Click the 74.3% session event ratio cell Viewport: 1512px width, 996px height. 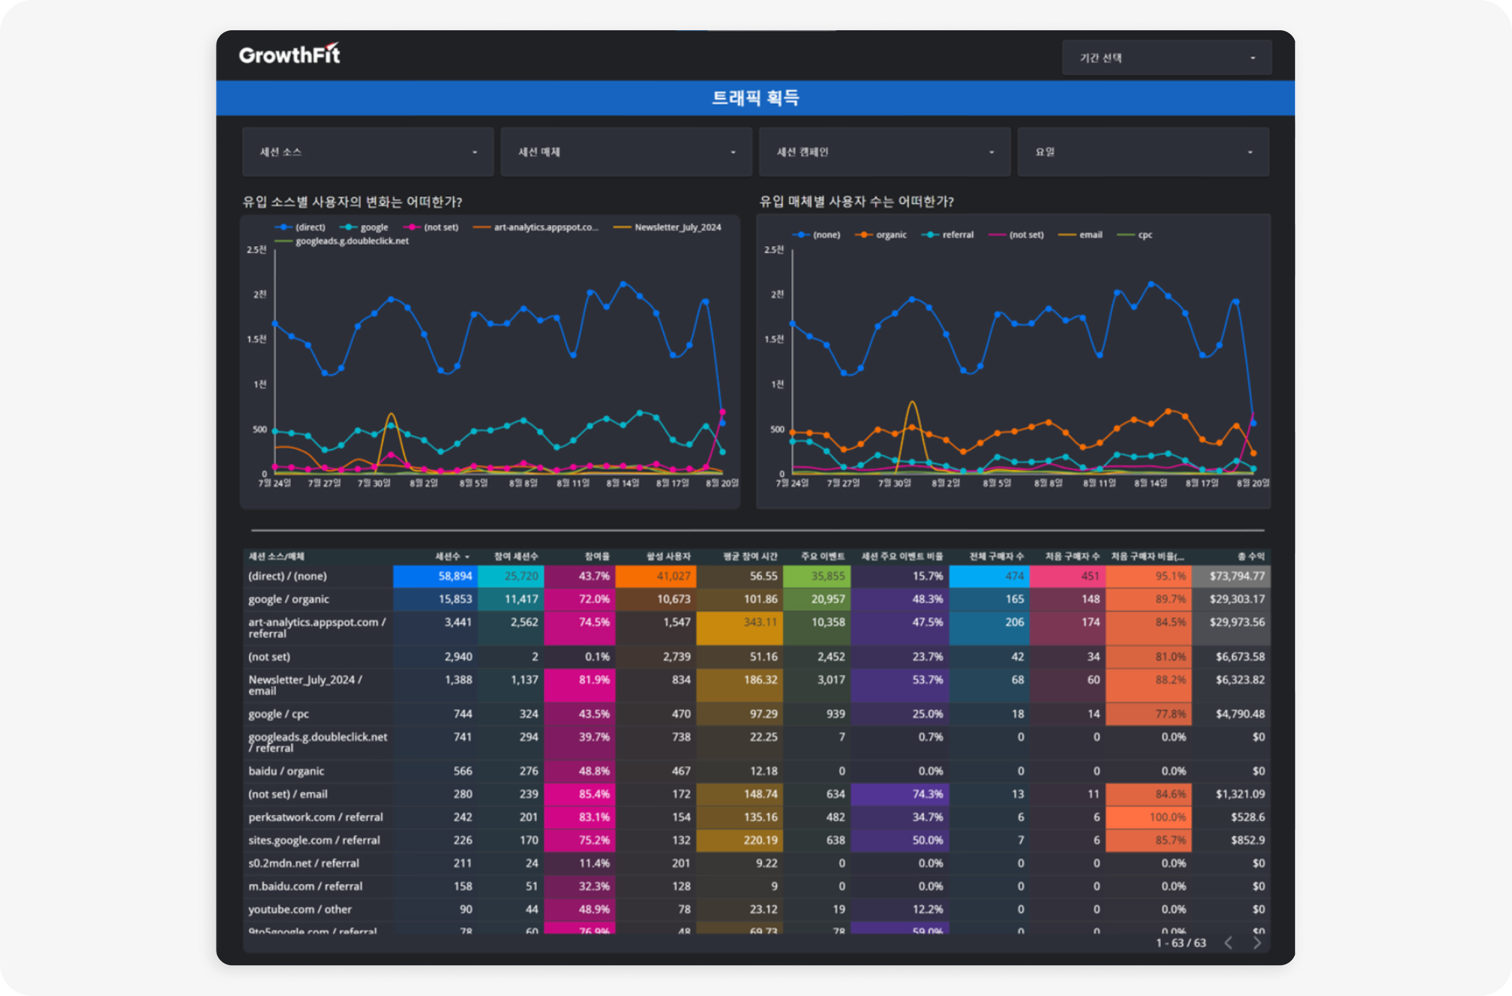pos(900,794)
